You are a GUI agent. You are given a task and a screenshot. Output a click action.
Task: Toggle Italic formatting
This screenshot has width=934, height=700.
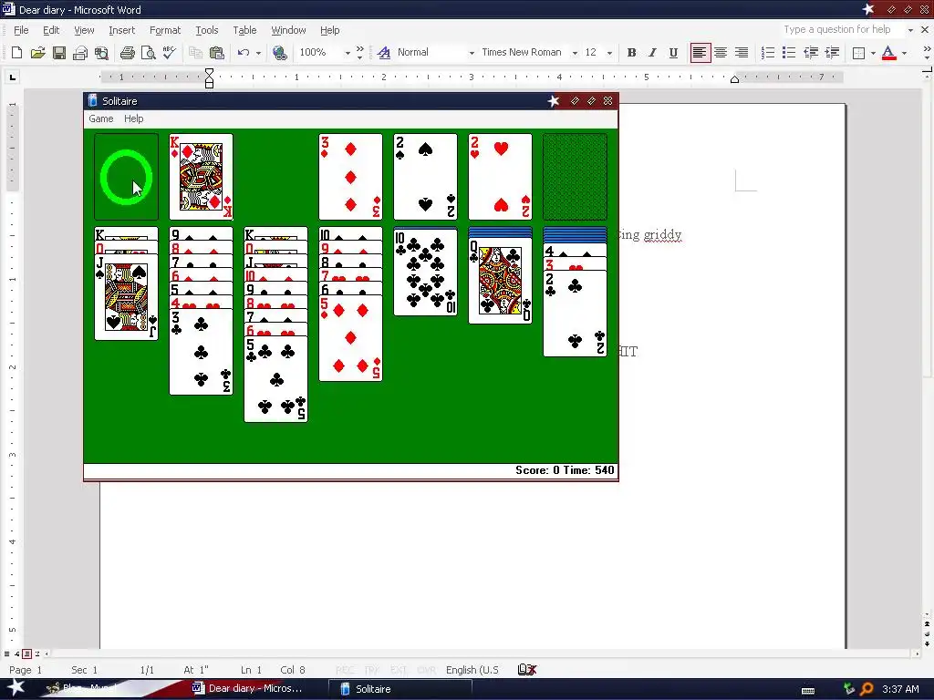(x=652, y=53)
